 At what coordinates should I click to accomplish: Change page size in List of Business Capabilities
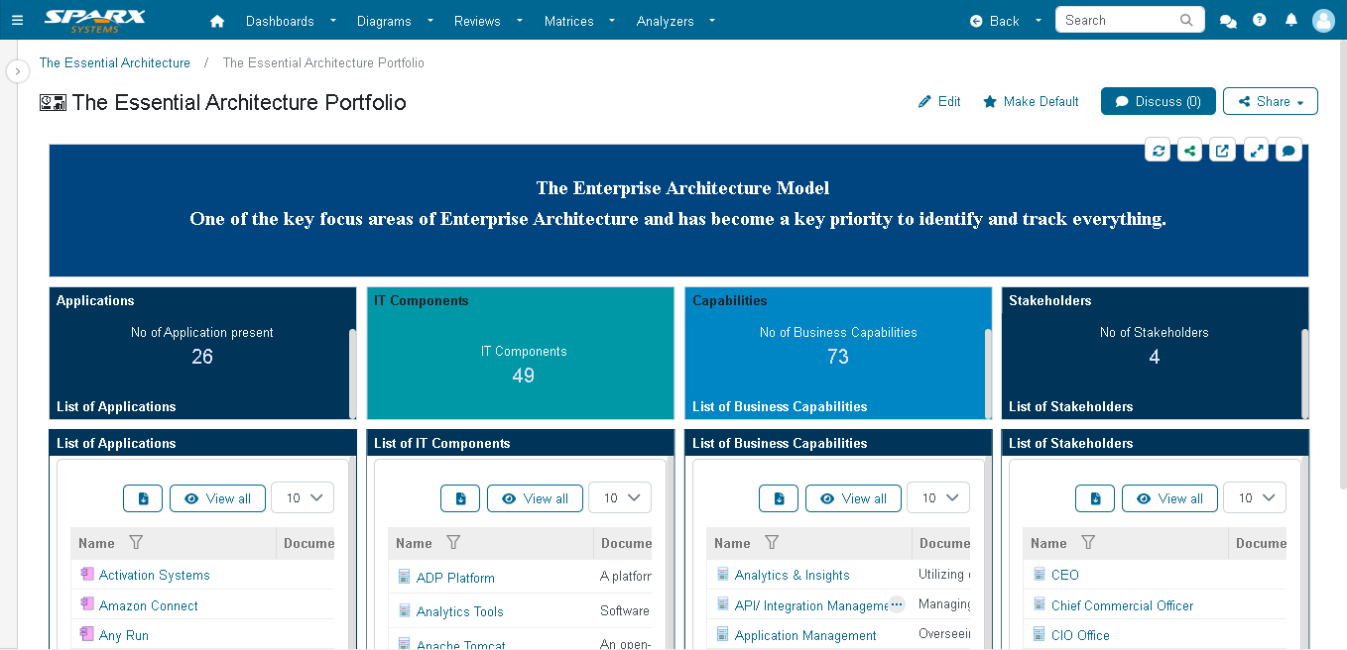coord(938,497)
